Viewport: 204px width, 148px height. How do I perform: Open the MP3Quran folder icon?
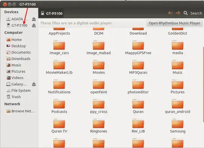point(138,65)
